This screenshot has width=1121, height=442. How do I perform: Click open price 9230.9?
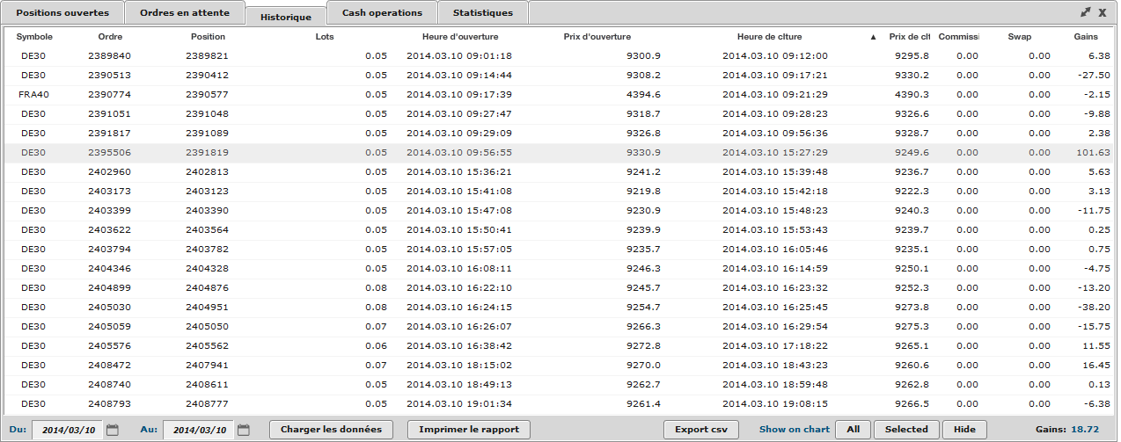point(644,211)
